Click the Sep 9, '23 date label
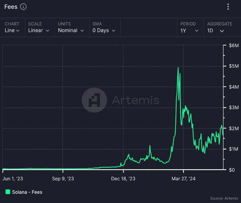The height and width of the screenshot is (203, 241). click(x=63, y=178)
